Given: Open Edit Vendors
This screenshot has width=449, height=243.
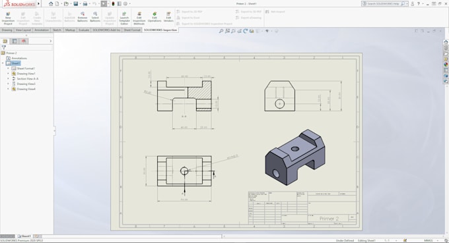Looking at the screenshot, I should (x=168, y=17).
